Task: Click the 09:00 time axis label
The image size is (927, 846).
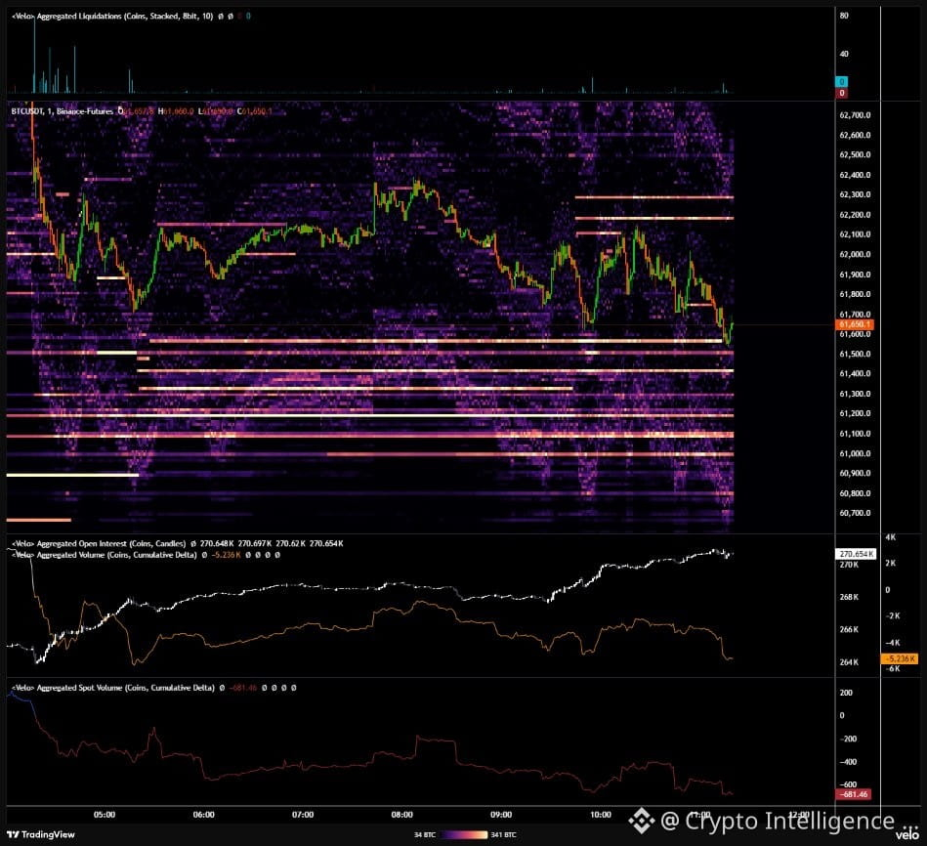Action: tap(501, 815)
